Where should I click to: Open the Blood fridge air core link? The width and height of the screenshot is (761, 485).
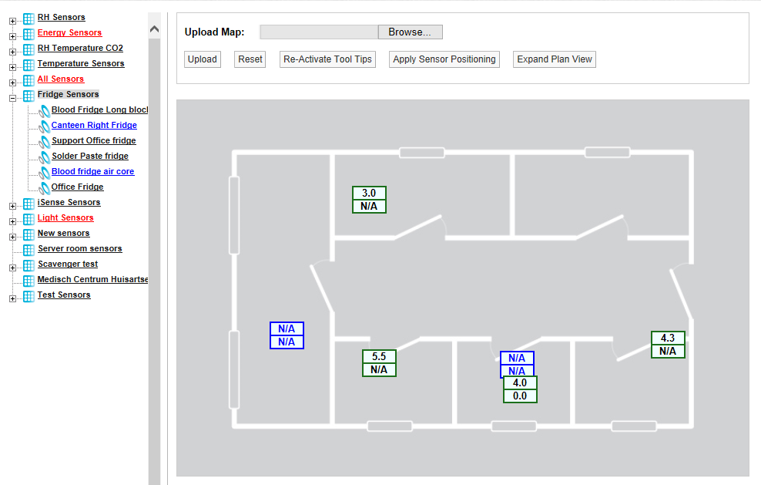coord(92,171)
